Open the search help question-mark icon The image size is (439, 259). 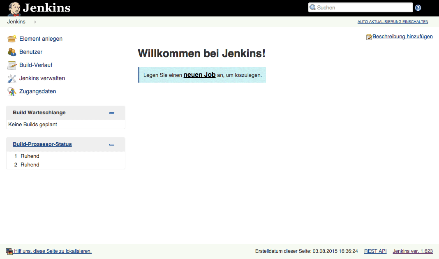(x=418, y=8)
